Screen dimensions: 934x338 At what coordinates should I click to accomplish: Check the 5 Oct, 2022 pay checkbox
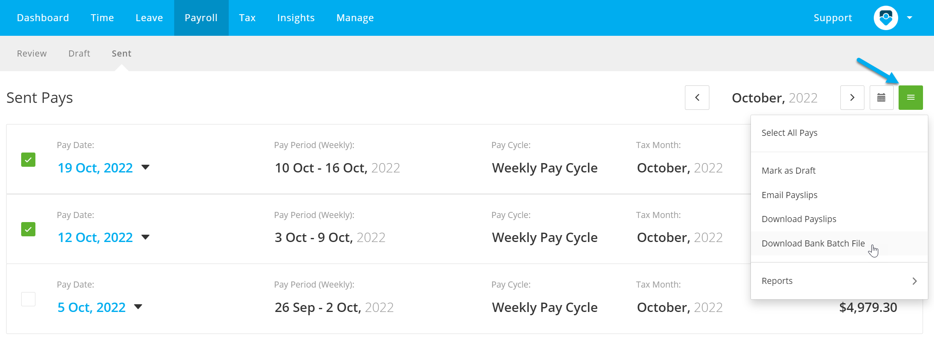tap(28, 299)
